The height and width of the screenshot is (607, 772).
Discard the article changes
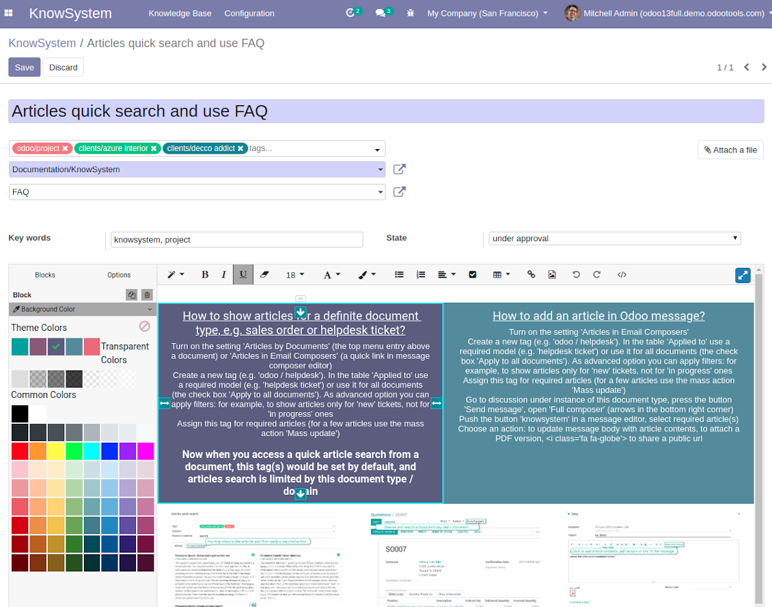(x=63, y=67)
